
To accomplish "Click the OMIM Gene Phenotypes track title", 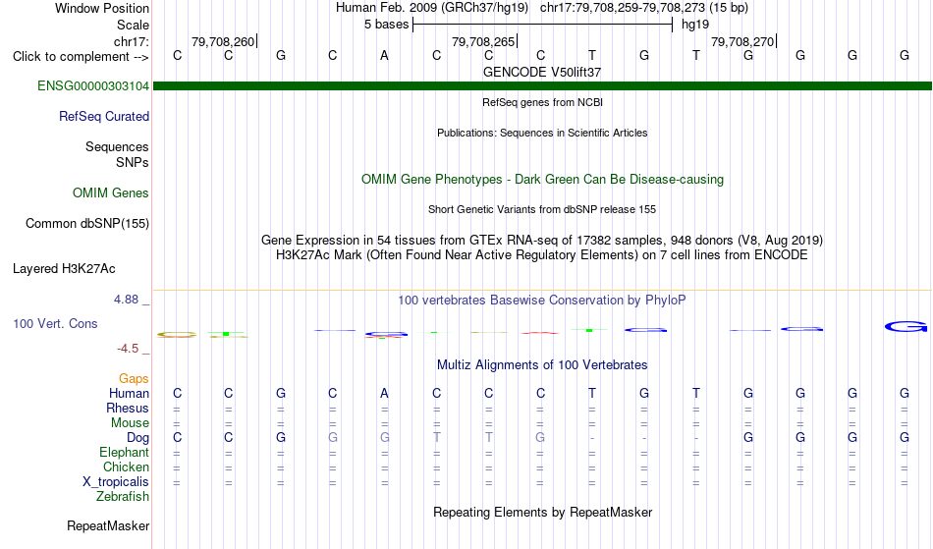I will [543, 180].
